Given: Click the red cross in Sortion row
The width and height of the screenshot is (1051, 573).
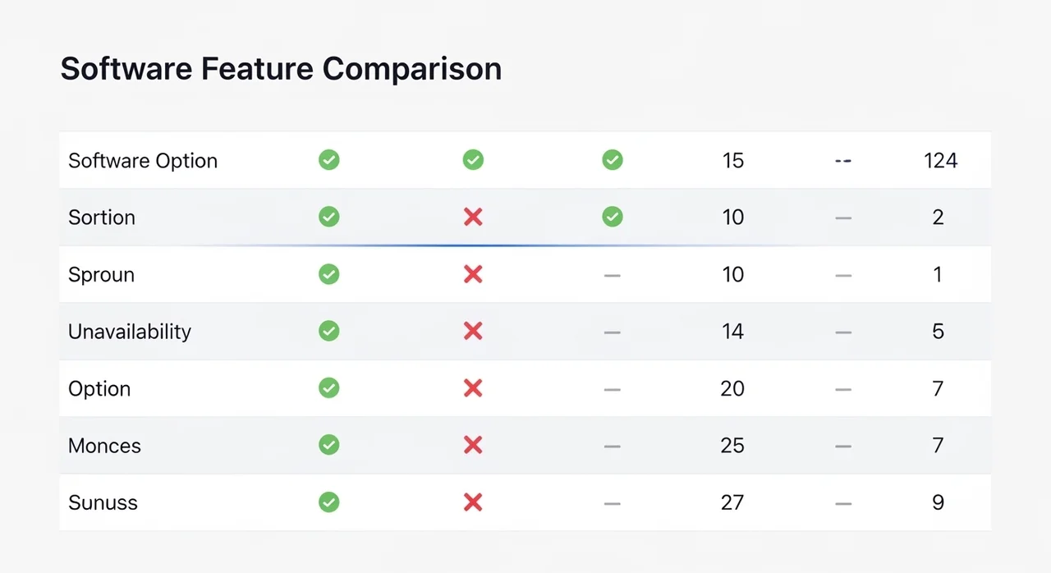Looking at the screenshot, I should coord(473,217).
